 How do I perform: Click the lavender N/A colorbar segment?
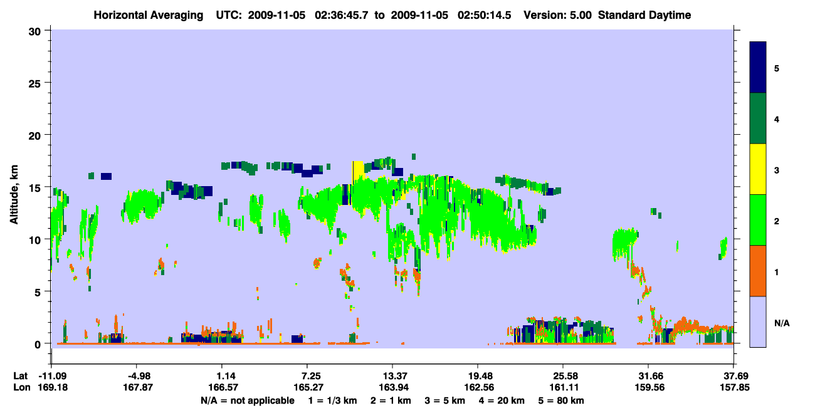[x=758, y=321]
